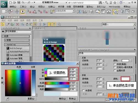Expand the 标准 materials group

(17, 40)
